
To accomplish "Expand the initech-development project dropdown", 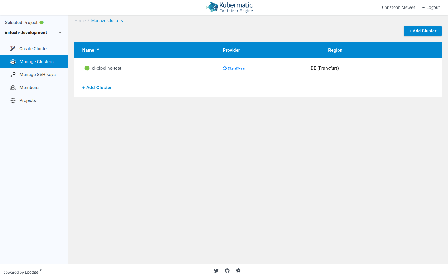I will click(x=34, y=33).
